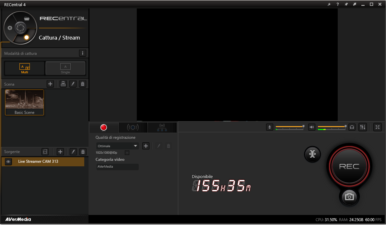This screenshot has width=386, height=225.
Task: Switch capture mode to Multi
Action: click(25, 68)
